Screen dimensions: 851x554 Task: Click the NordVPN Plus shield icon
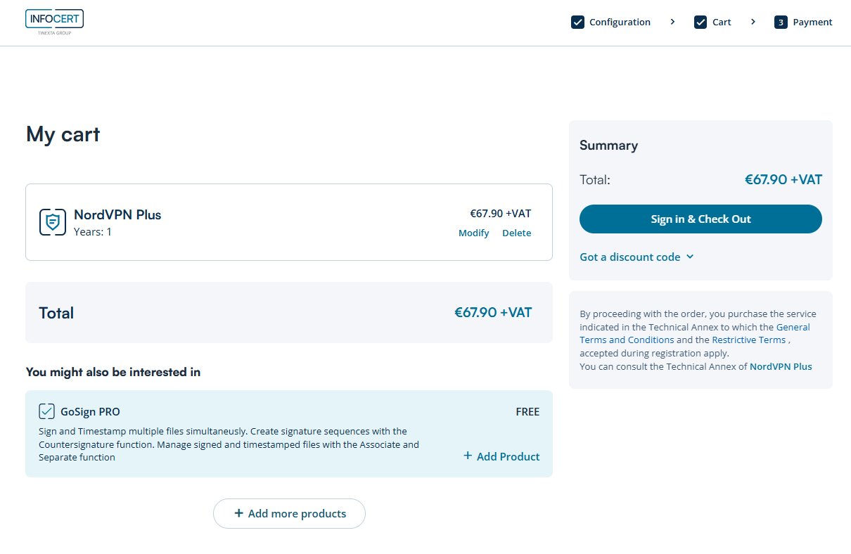[52, 222]
